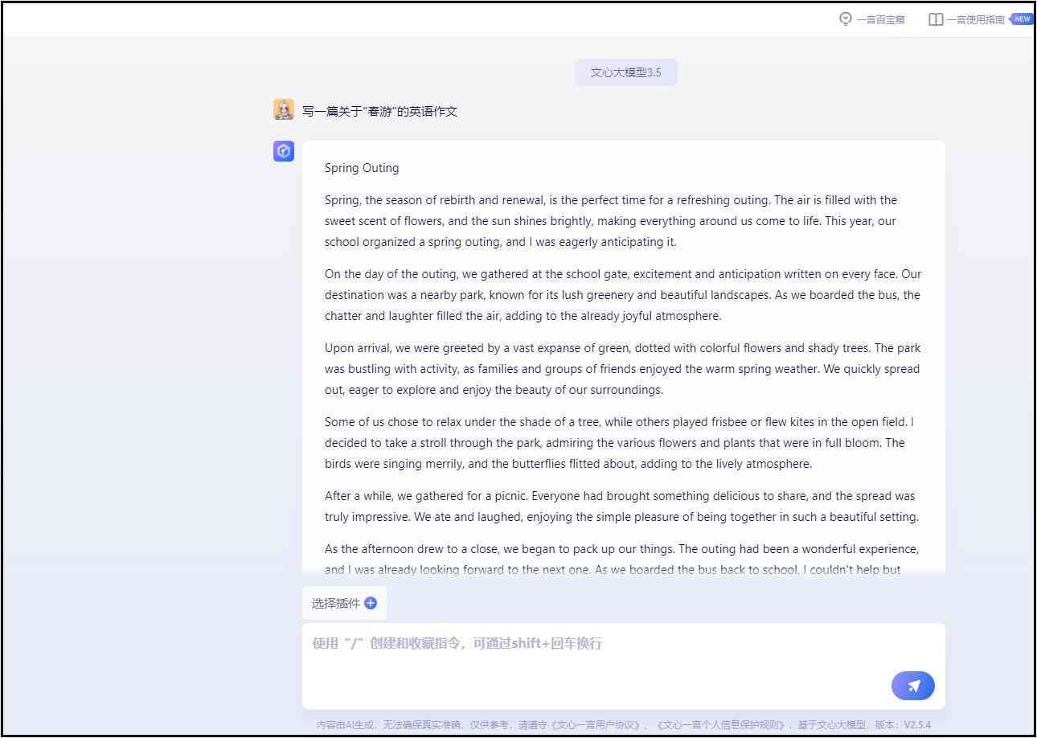Click the 文心大模型3.5 model label

pos(625,72)
